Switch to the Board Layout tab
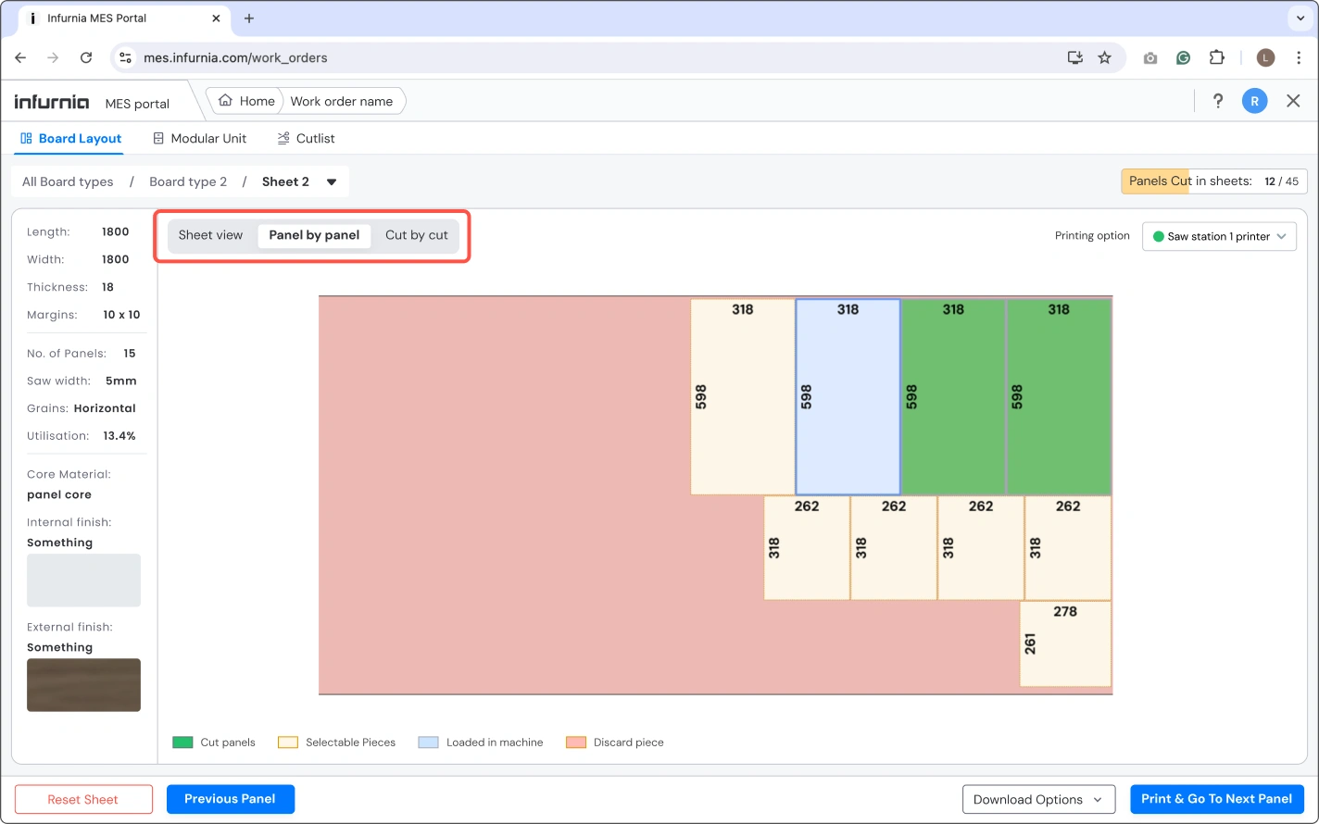1319x824 pixels. tap(71, 138)
